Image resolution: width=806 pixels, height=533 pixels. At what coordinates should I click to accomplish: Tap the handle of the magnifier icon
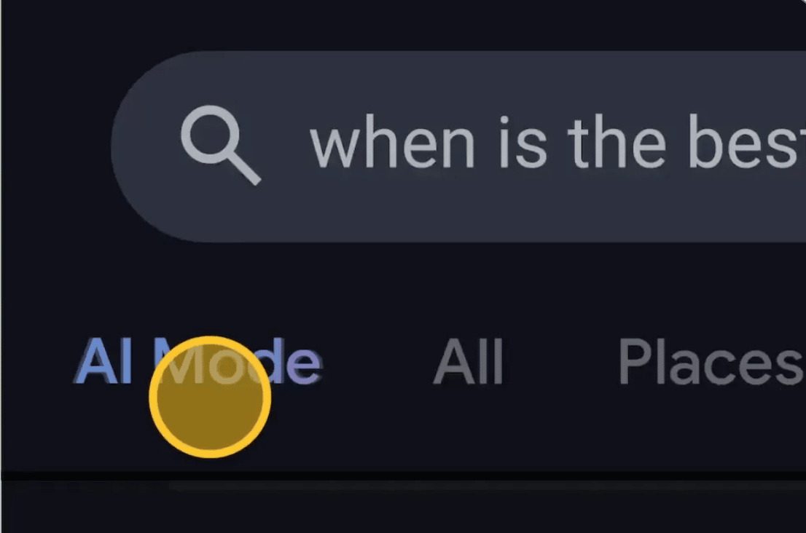243,167
